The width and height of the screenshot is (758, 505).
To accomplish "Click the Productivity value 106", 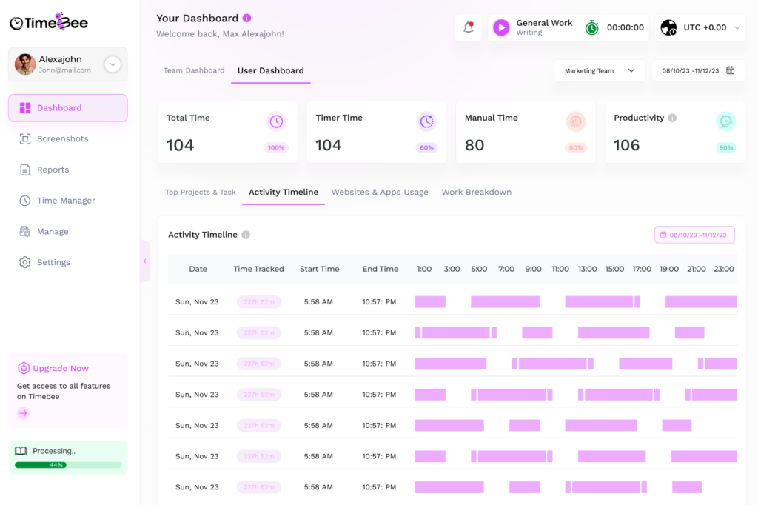I will [x=626, y=145].
